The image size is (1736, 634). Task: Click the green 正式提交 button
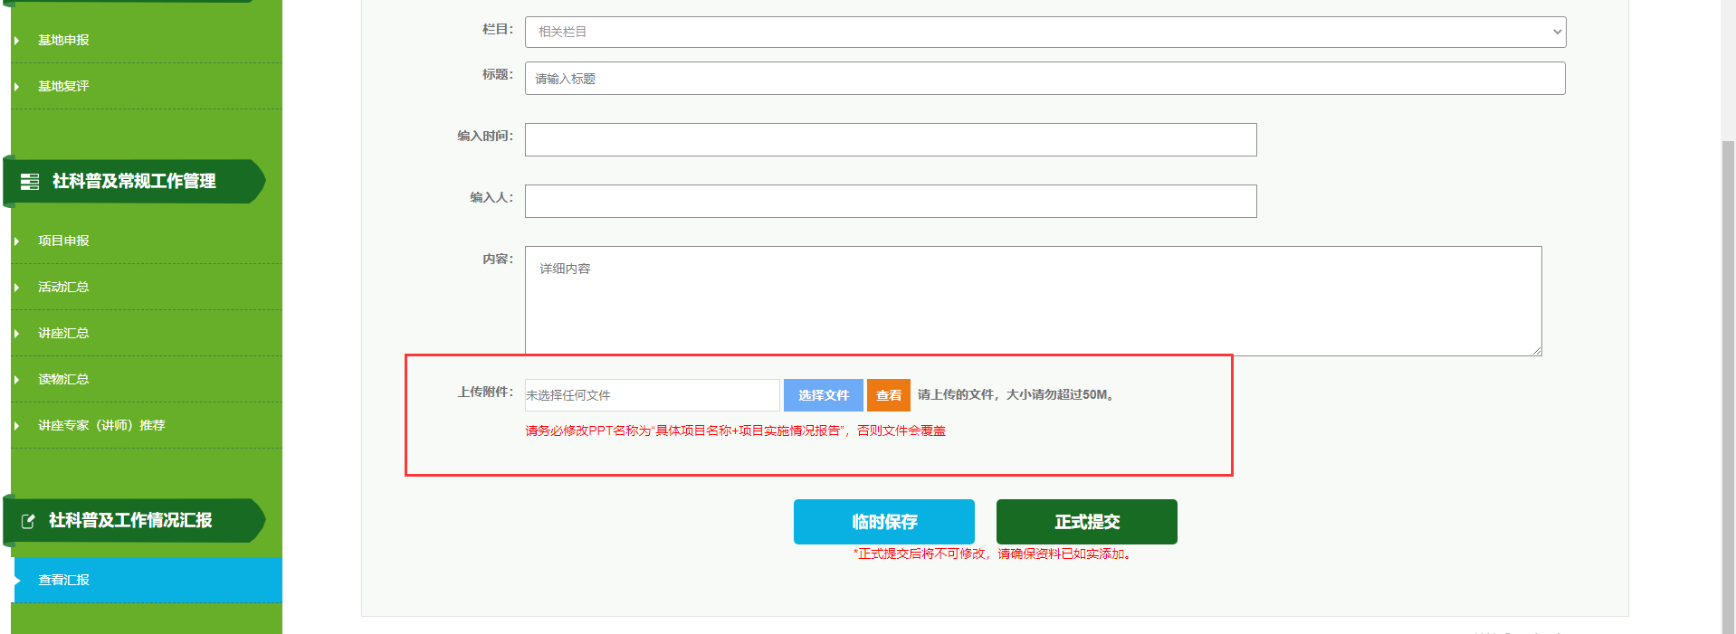[1086, 522]
